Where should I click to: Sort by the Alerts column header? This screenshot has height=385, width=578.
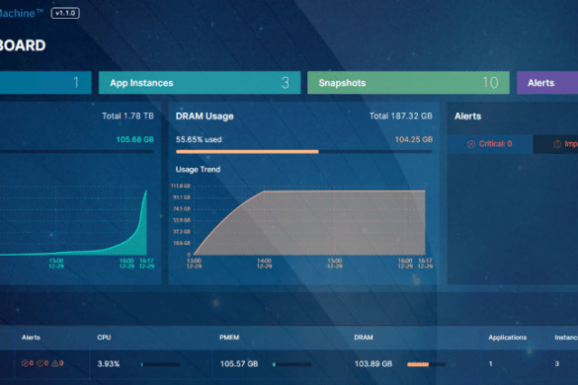point(31,337)
